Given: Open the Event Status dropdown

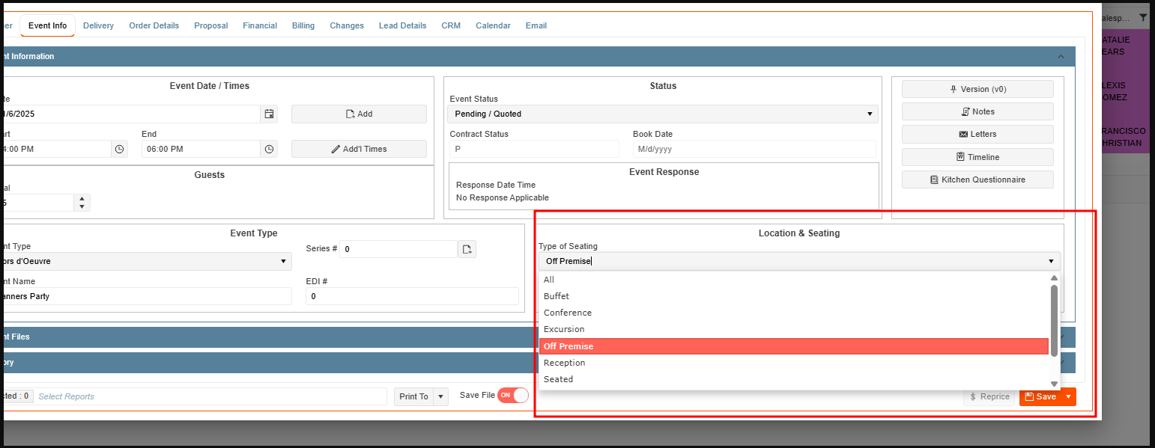Looking at the screenshot, I should [662, 114].
